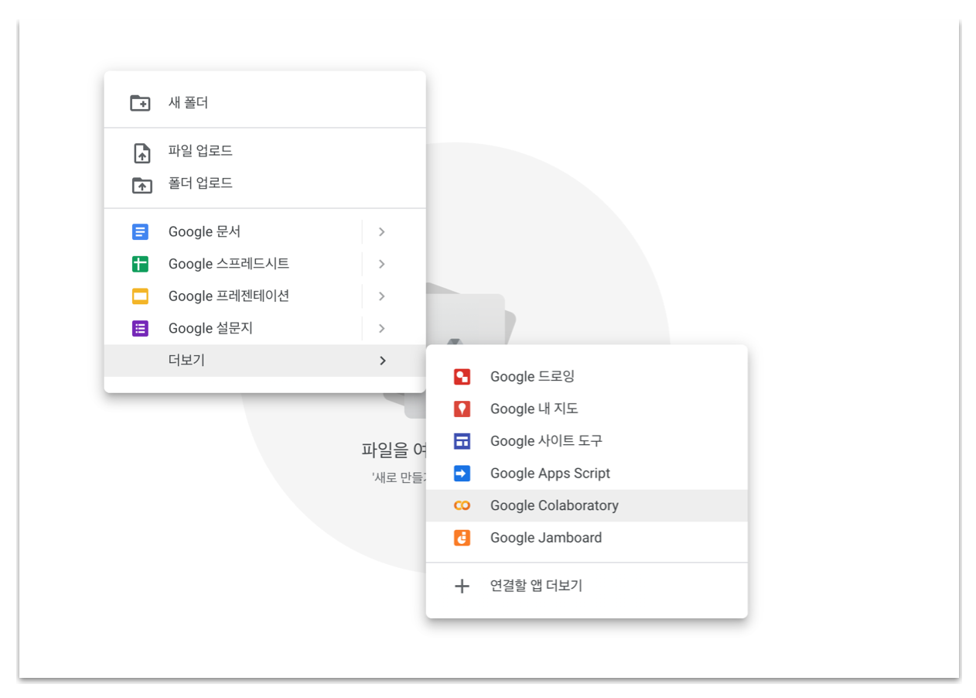Click the purple Google Forms icon

140,328
